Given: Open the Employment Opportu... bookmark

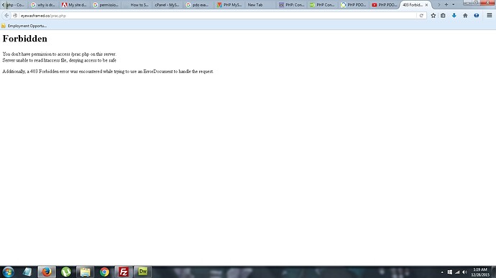Looking at the screenshot, I should (24, 26).
